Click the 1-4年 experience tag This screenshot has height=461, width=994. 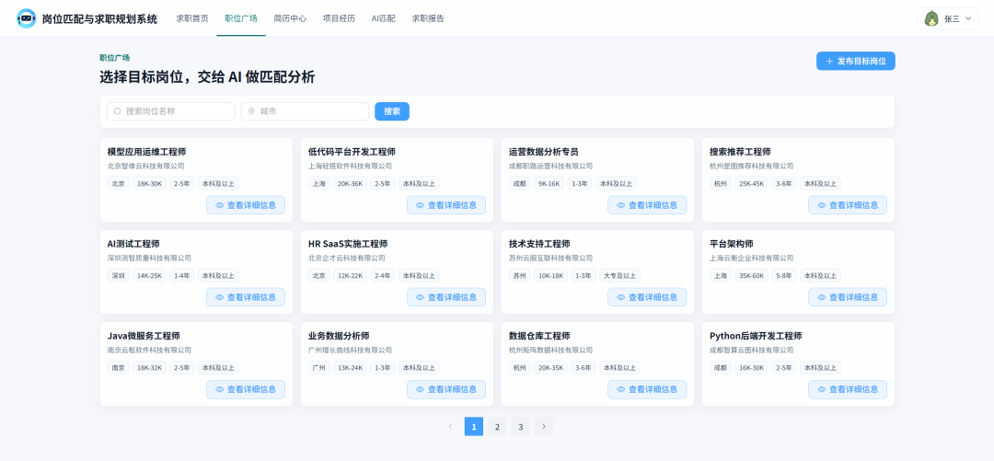[182, 276]
